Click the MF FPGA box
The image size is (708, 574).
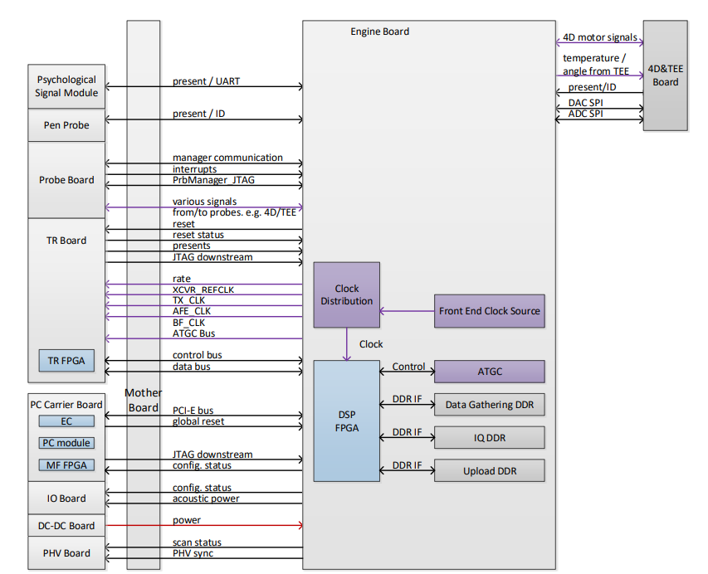click(66, 465)
